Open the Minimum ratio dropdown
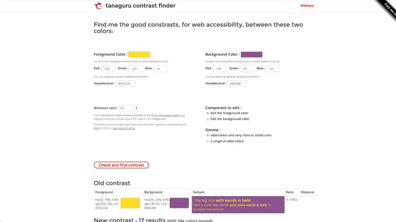Image resolution: width=396 pixels, height=222 pixels. coord(128,108)
